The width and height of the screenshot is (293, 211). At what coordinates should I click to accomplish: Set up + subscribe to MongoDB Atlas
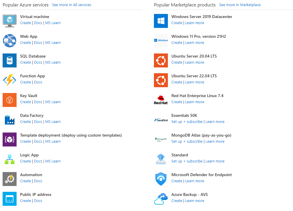point(187,142)
